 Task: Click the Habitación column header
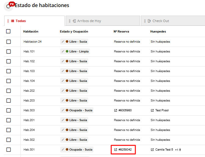click(x=31, y=31)
